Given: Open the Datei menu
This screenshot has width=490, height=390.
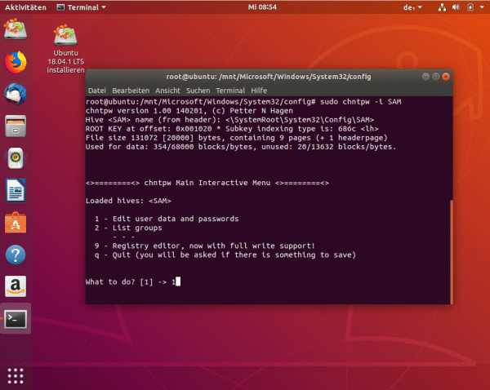Looking at the screenshot, I should click(96, 90).
